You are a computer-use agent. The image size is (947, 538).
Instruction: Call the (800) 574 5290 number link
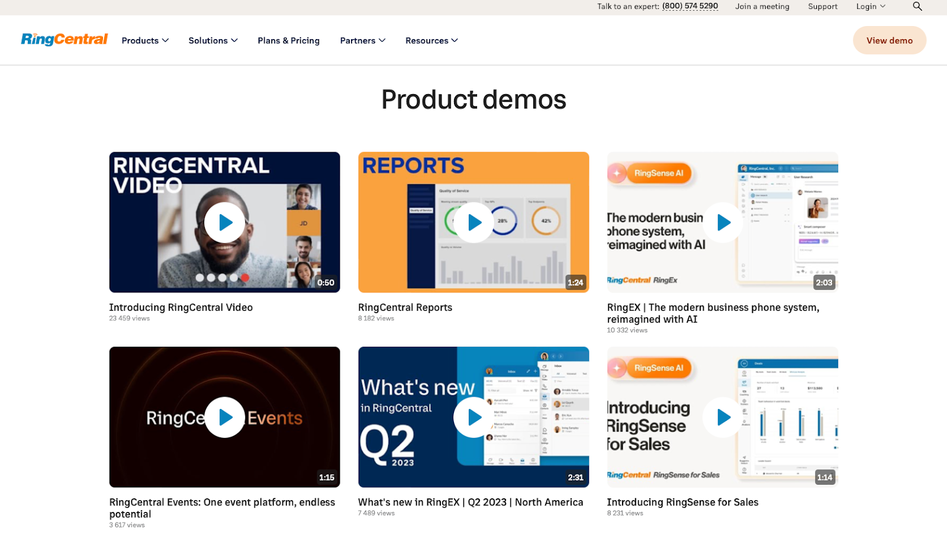pyautogui.click(x=690, y=7)
